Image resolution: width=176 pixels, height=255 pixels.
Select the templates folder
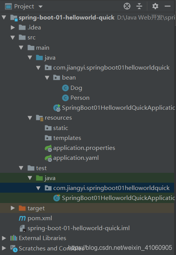coord(67,138)
